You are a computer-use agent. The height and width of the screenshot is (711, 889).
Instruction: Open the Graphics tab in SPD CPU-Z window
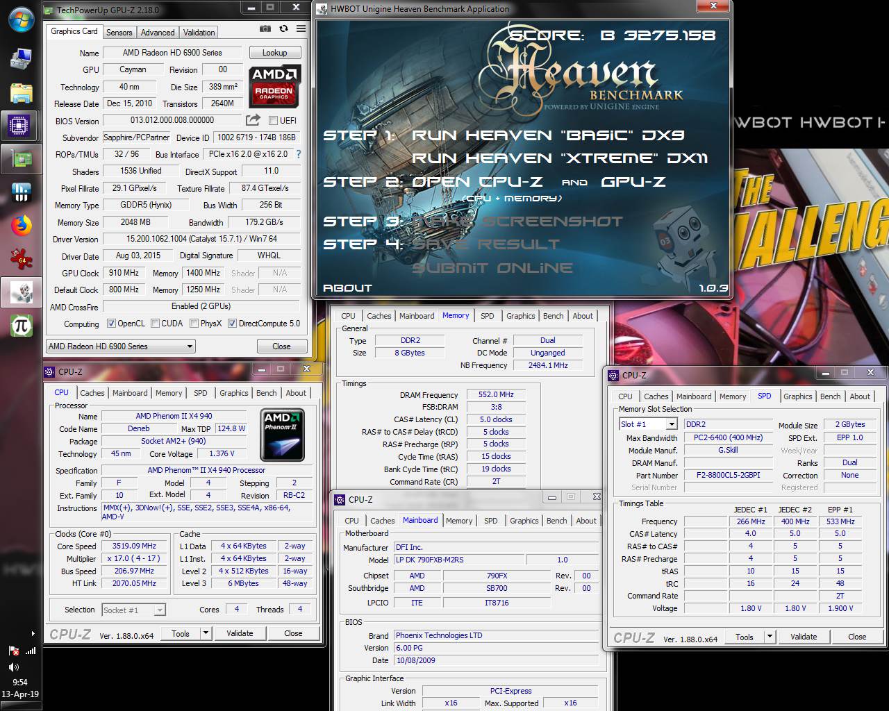pos(797,396)
